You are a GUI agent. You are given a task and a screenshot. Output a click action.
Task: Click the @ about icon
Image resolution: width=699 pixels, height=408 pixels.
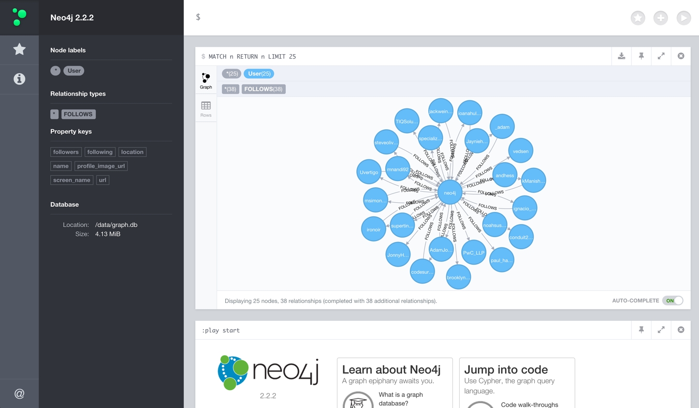click(19, 393)
